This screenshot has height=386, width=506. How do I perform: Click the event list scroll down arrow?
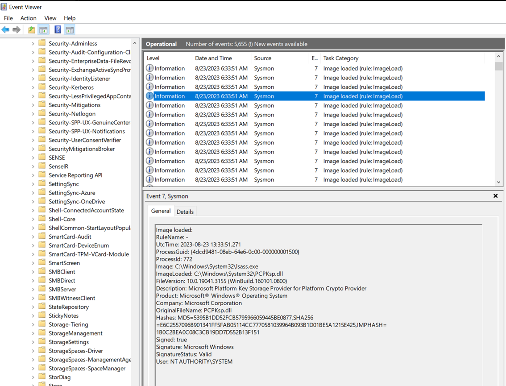pyautogui.click(x=499, y=182)
